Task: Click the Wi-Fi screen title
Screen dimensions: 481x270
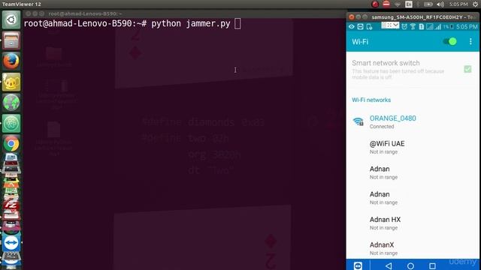Action: click(360, 42)
